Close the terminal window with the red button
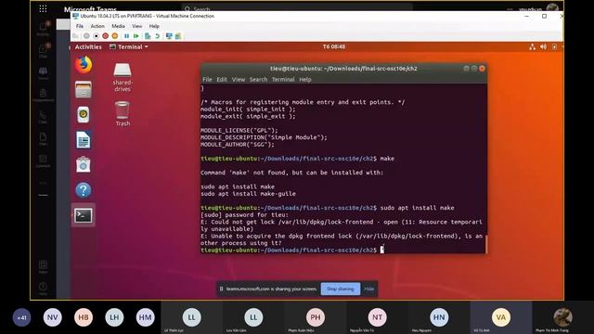The width and height of the screenshot is (594, 334). tap(482, 69)
